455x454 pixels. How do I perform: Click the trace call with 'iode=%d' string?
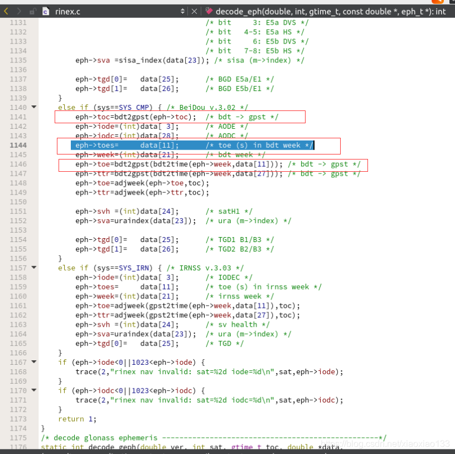tap(210, 372)
